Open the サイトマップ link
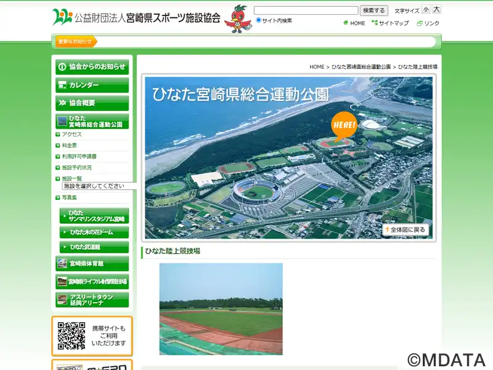The image size is (493, 370). [394, 23]
